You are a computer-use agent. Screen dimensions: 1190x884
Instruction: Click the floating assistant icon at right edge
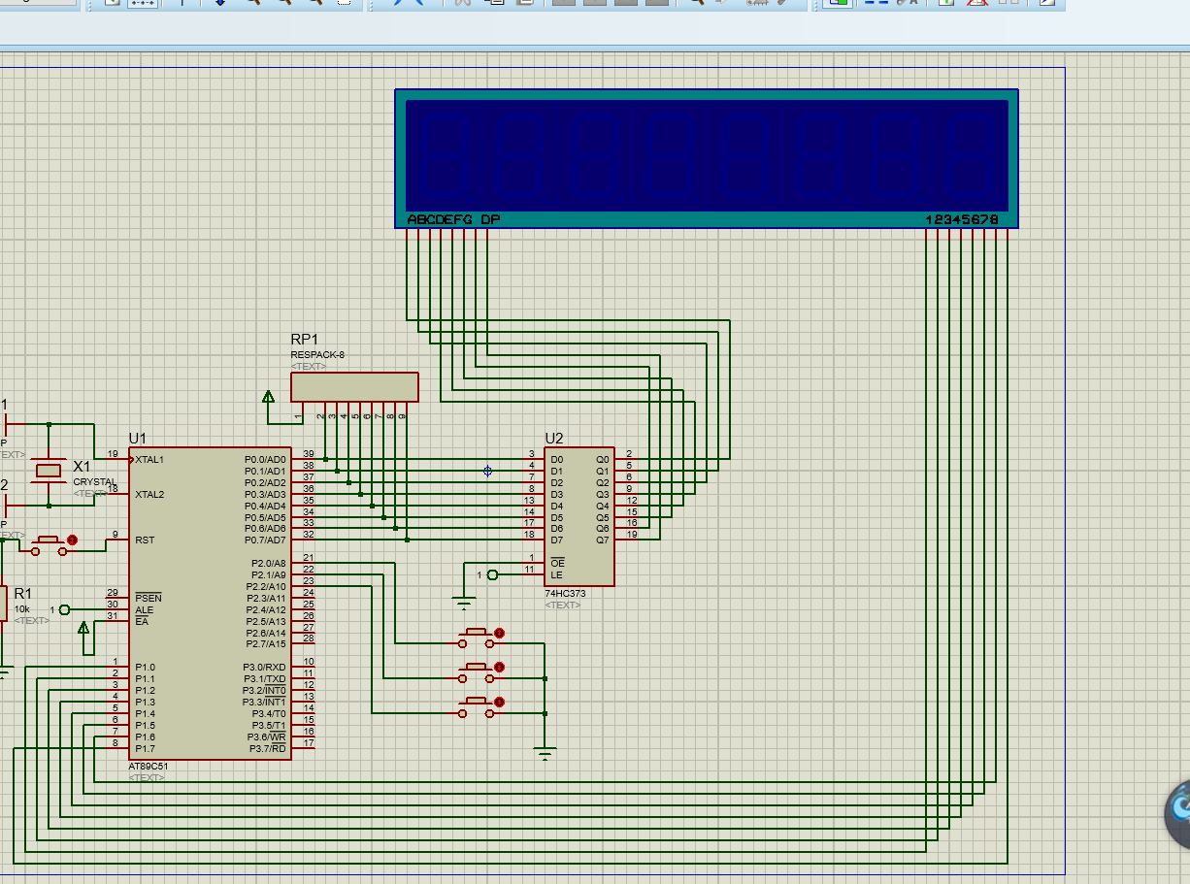[x=1177, y=813]
